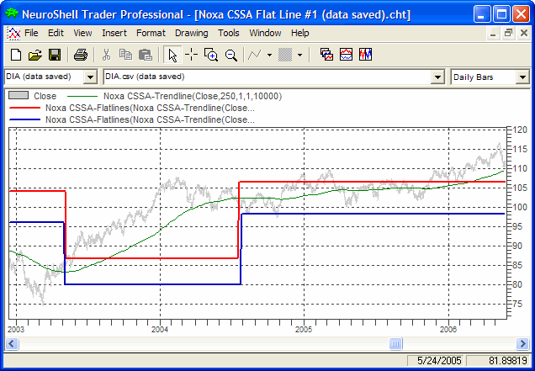Expand the DIA.csv (data saved) dropdown

pos(437,77)
